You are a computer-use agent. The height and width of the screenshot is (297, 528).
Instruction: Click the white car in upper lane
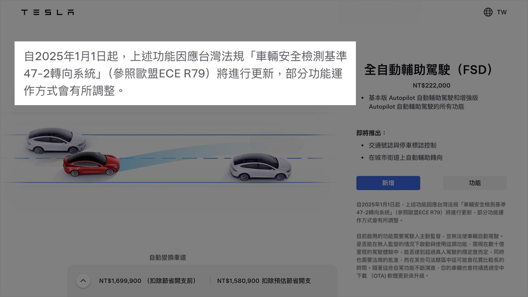(x=56, y=140)
